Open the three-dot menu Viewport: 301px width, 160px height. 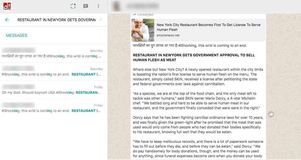pos(98,6)
